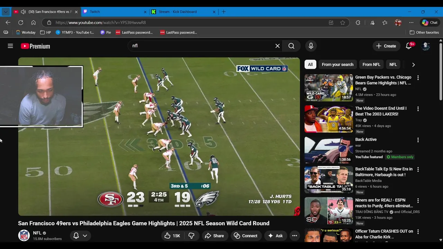Open the favorites hub icon
Screen dimensions: 443x249
[385, 22]
